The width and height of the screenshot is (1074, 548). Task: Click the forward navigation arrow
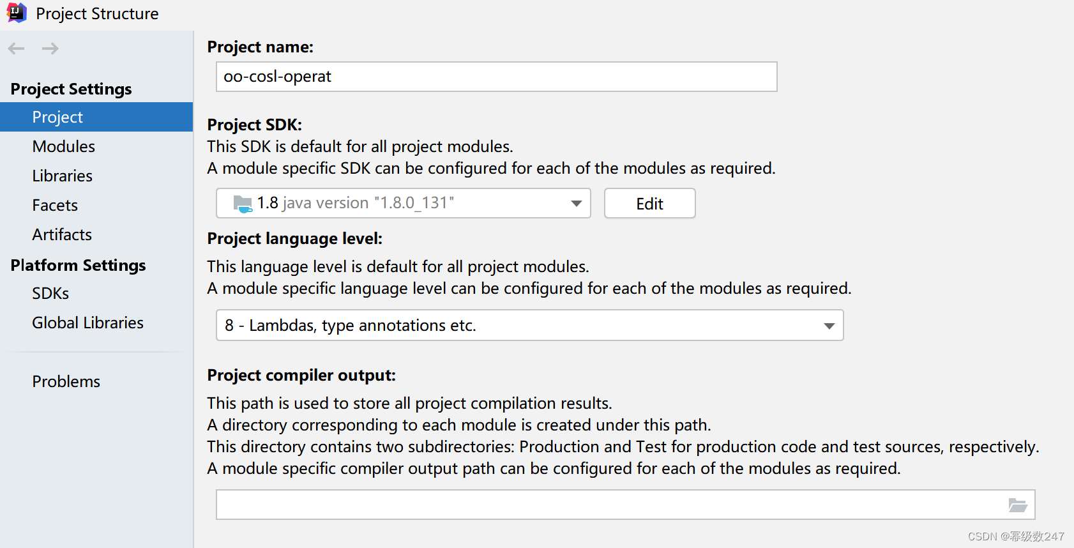pyautogui.click(x=50, y=49)
